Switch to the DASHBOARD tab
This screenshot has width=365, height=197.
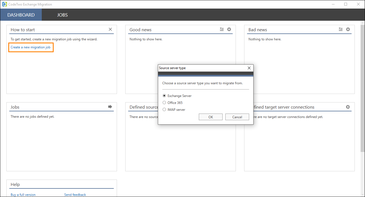click(21, 15)
